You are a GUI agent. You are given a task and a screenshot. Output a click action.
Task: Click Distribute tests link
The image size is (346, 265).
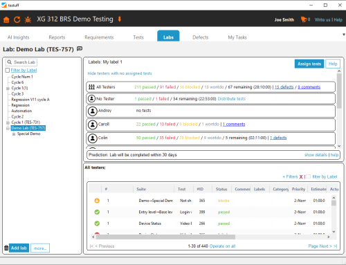click(232, 99)
